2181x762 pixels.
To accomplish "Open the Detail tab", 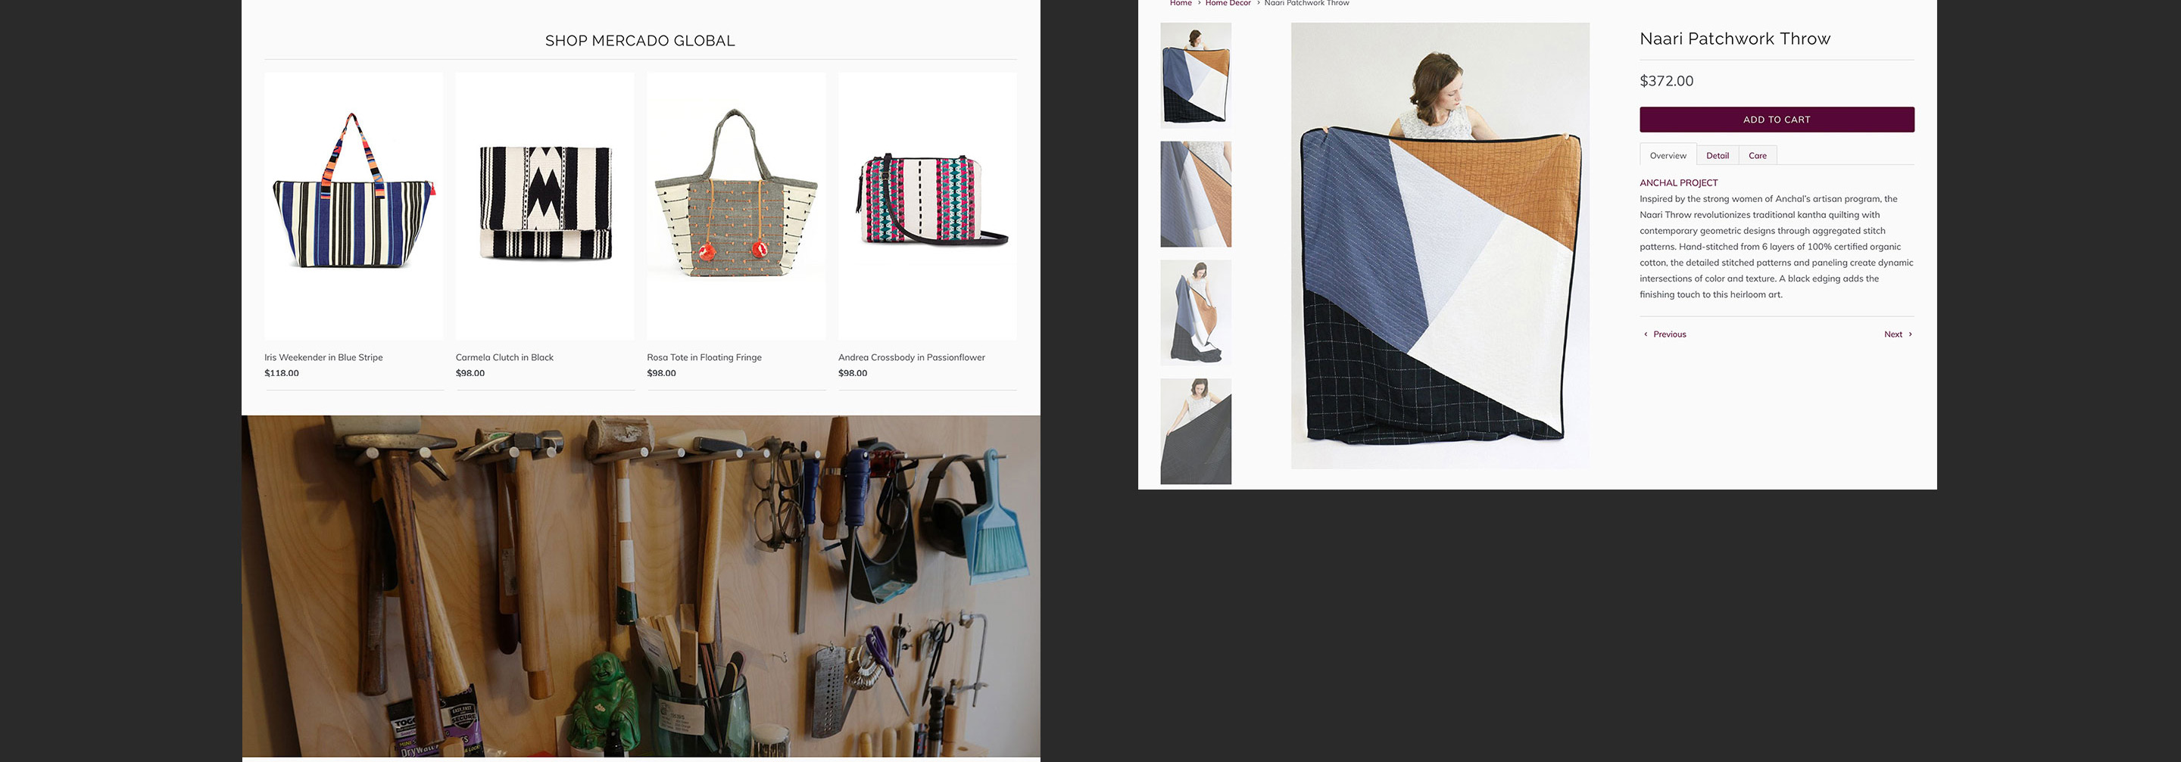I will pyautogui.click(x=1717, y=156).
